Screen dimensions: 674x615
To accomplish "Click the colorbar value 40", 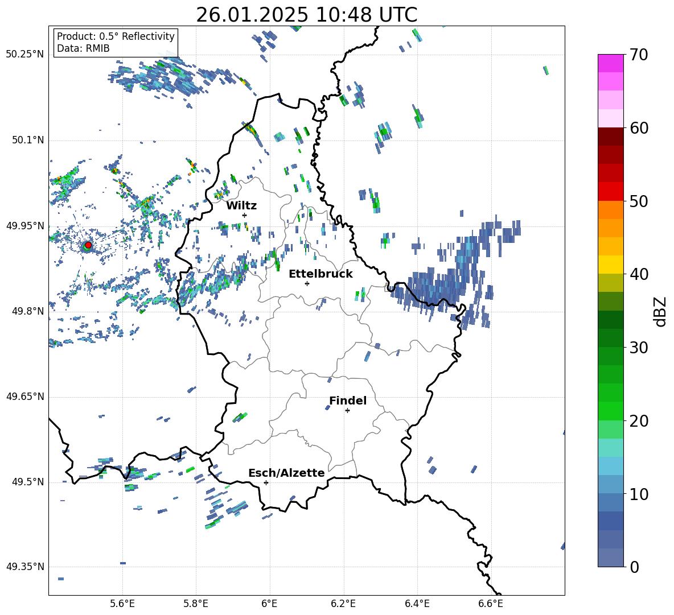I will [x=639, y=274].
